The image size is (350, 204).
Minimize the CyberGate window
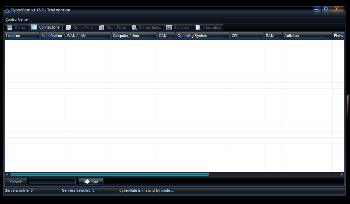point(317,9)
